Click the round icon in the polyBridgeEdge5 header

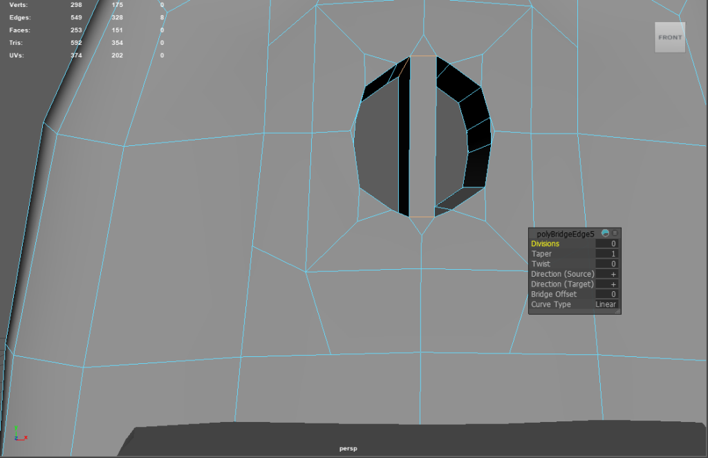point(605,234)
